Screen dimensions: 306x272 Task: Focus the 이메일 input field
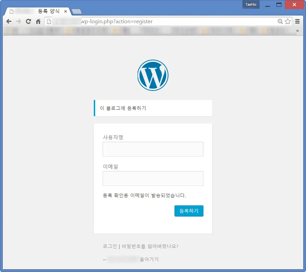(x=153, y=178)
